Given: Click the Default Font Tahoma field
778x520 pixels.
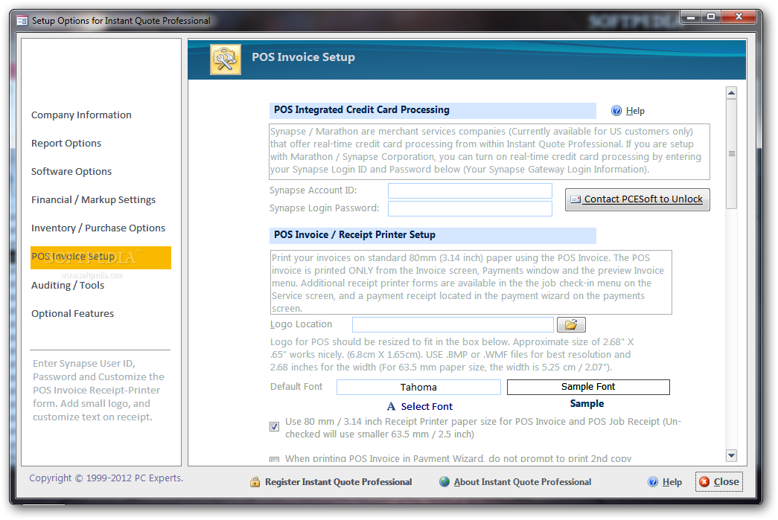Looking at the screenshot, I should [x=418, y=387].
